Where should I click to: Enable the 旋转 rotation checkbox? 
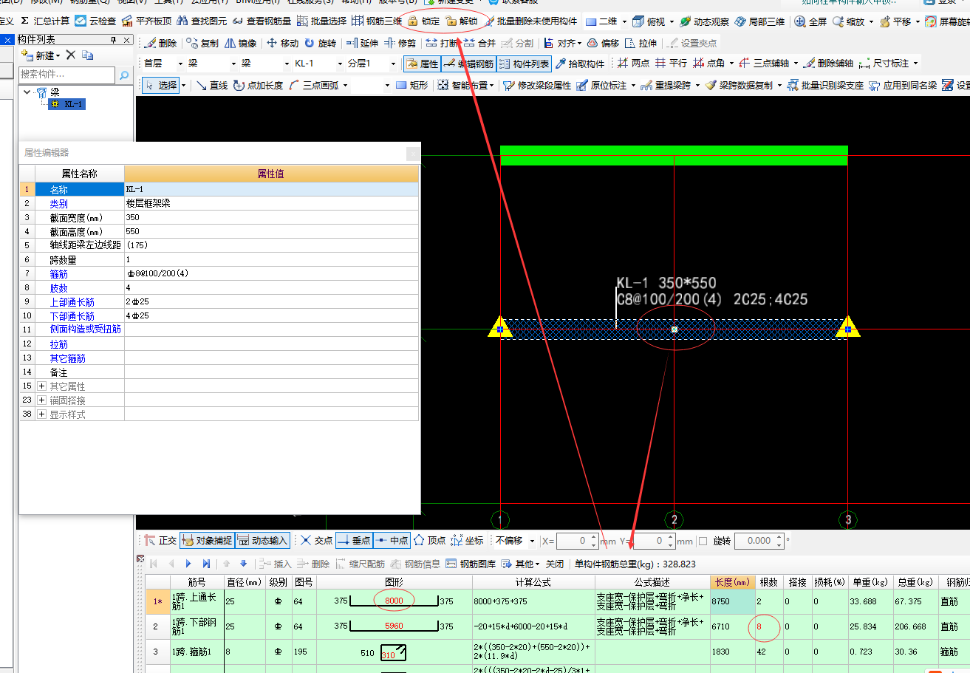click(703, 541)
